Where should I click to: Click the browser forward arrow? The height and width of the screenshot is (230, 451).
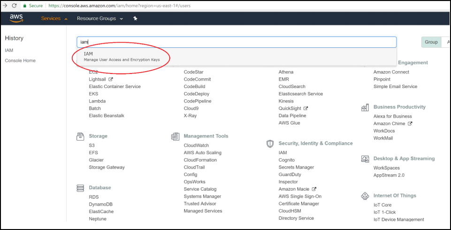[5, 6]
